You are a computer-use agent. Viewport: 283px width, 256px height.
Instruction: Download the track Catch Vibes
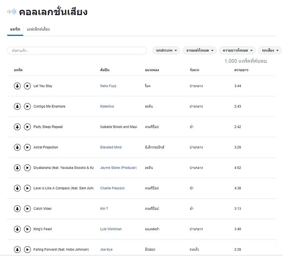[17, 209]
